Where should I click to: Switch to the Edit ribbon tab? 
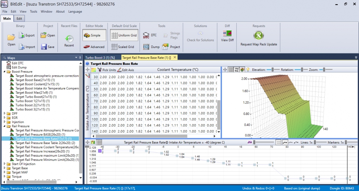(19, 19)
